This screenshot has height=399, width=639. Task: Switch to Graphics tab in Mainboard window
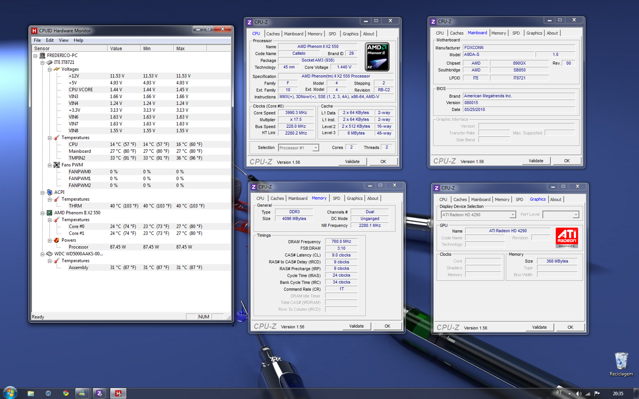pyautogui.click(x=534, y=33)
